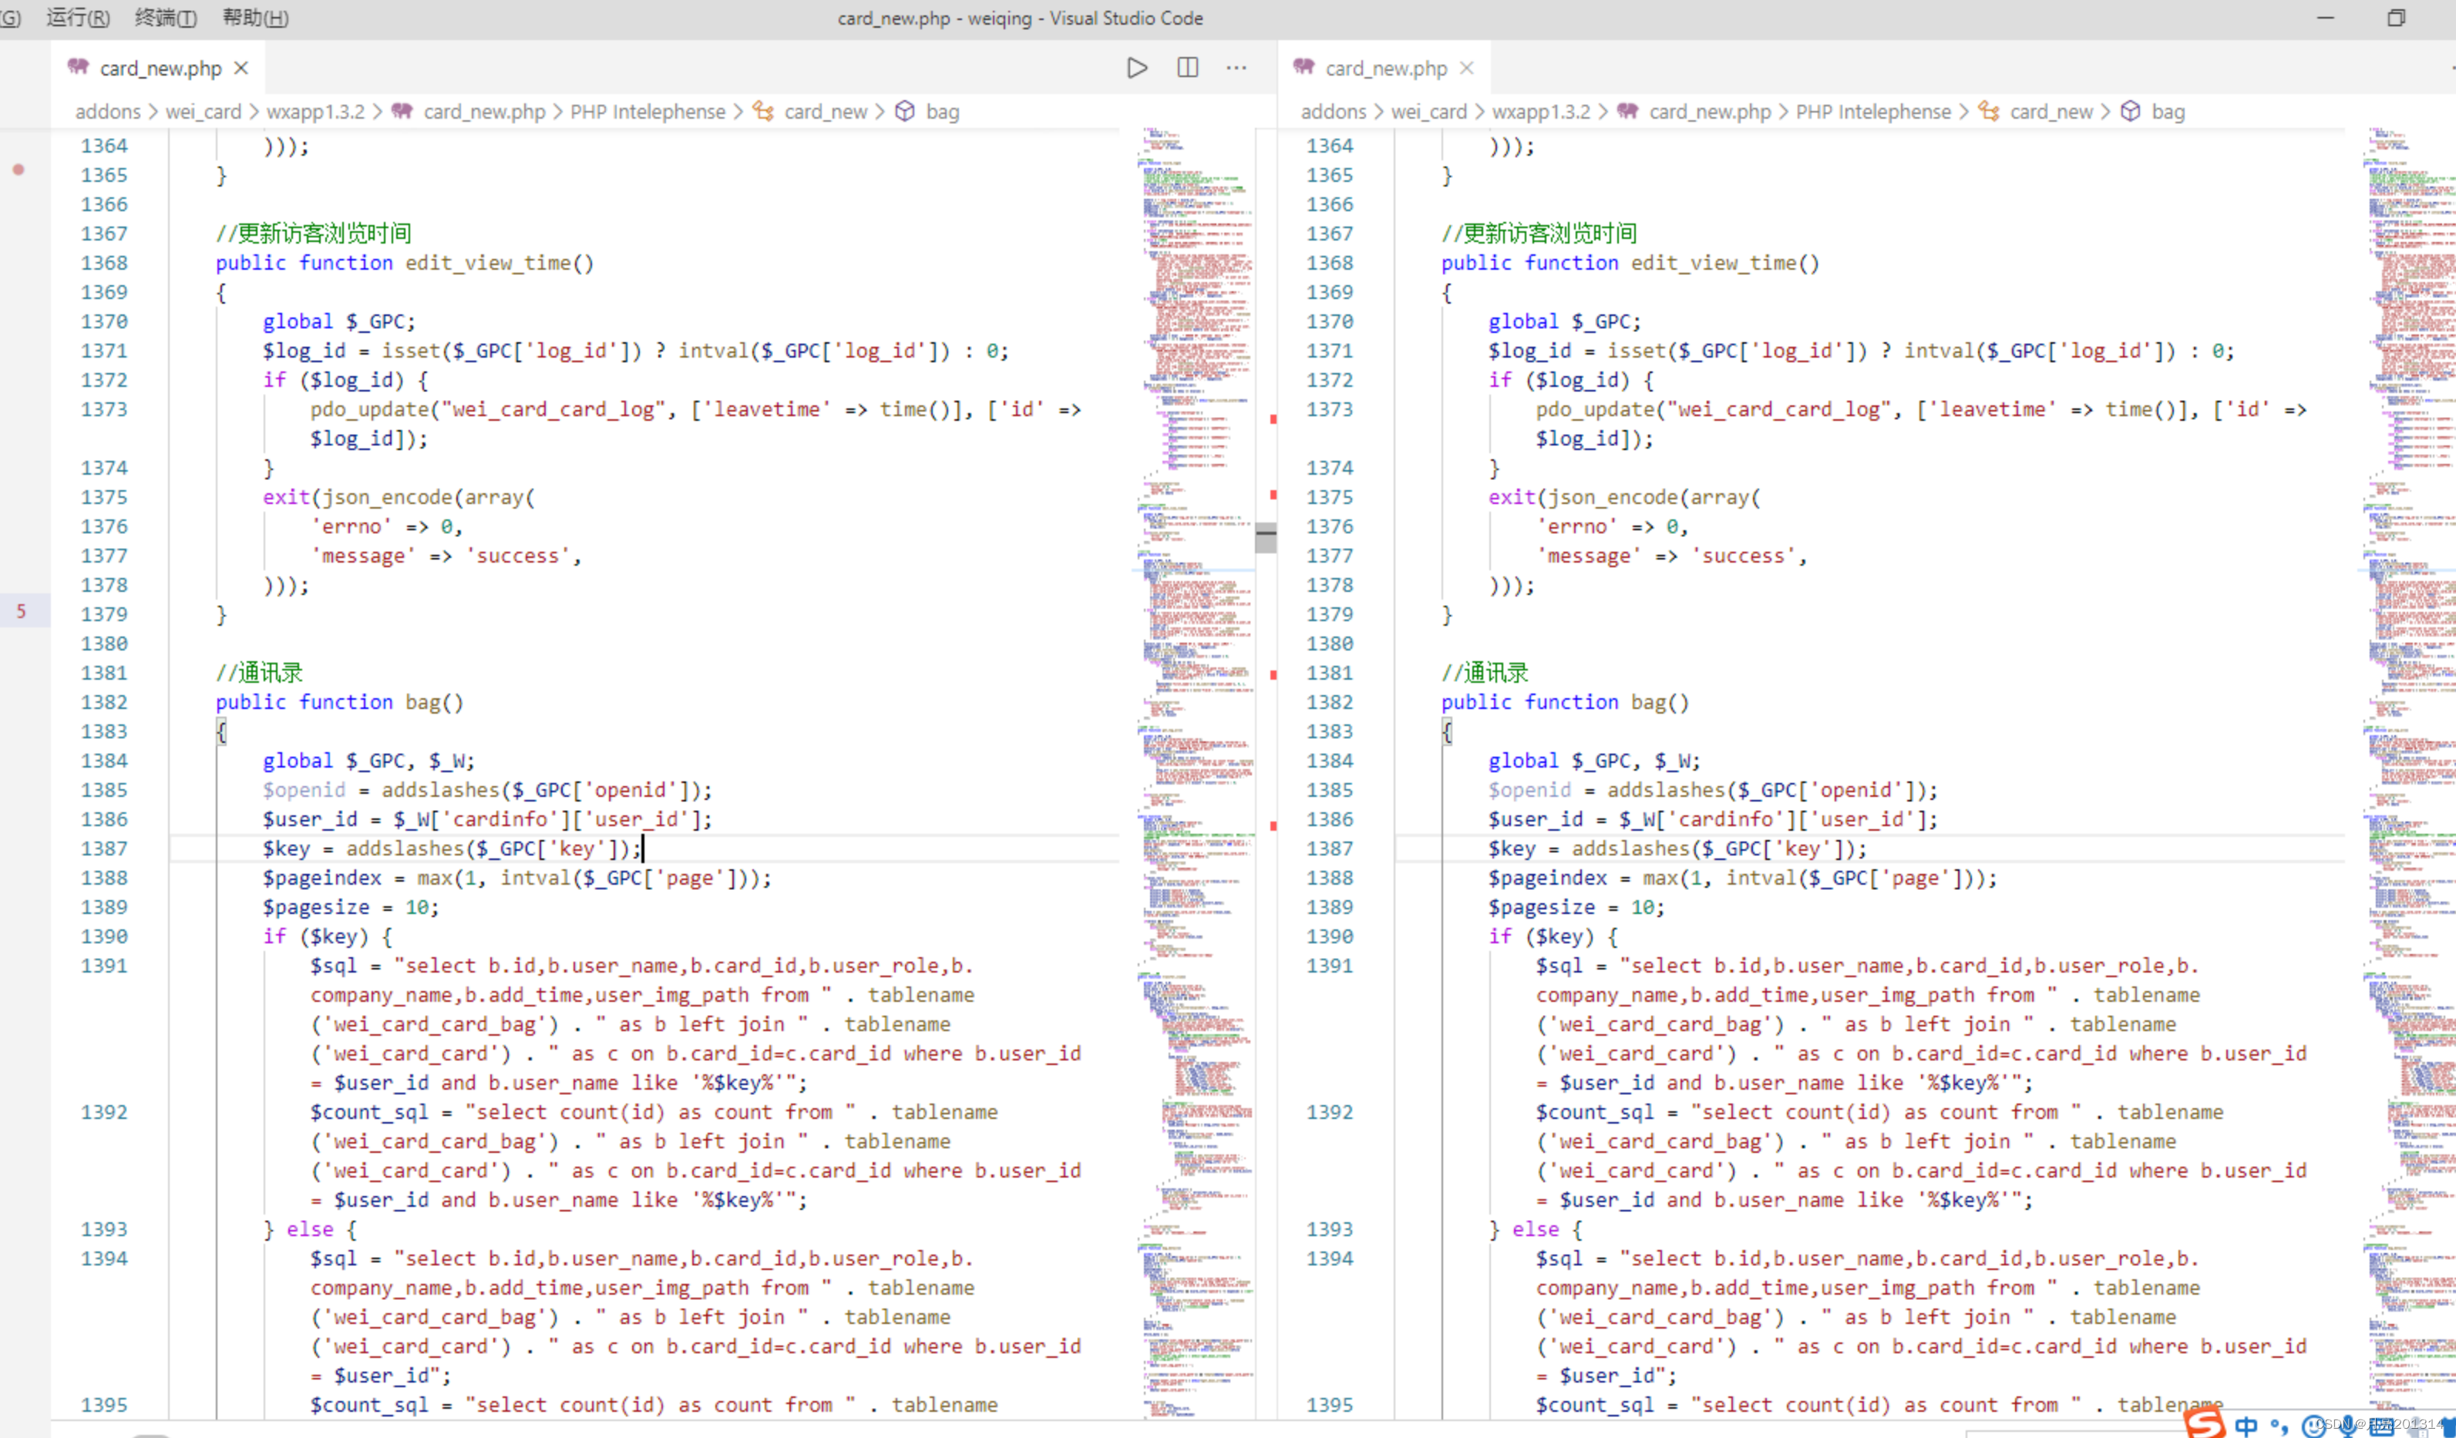
Task: Toggle punctuation mode in Sogou toolbar
Action: pyautogui.click(x=2279, y=1426)
